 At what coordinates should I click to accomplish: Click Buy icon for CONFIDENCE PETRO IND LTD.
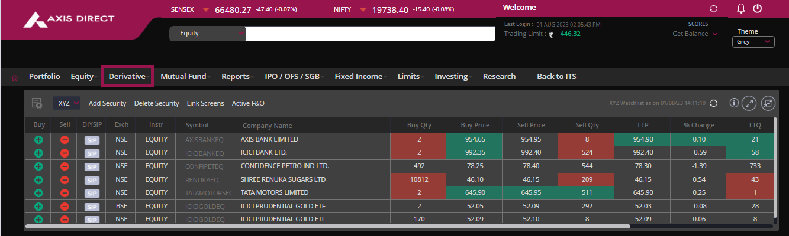pyautogui.click(x=38, y=166)
